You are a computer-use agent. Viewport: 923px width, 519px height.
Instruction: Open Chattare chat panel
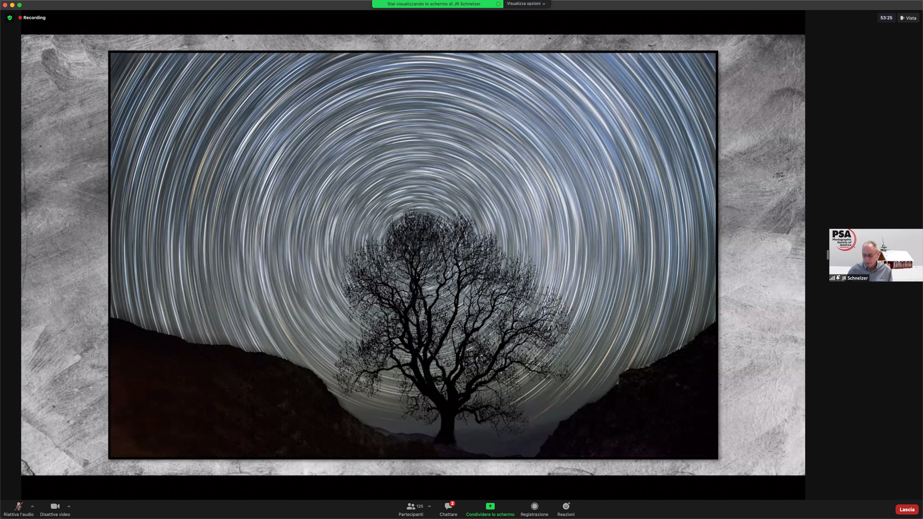point(448,509)
